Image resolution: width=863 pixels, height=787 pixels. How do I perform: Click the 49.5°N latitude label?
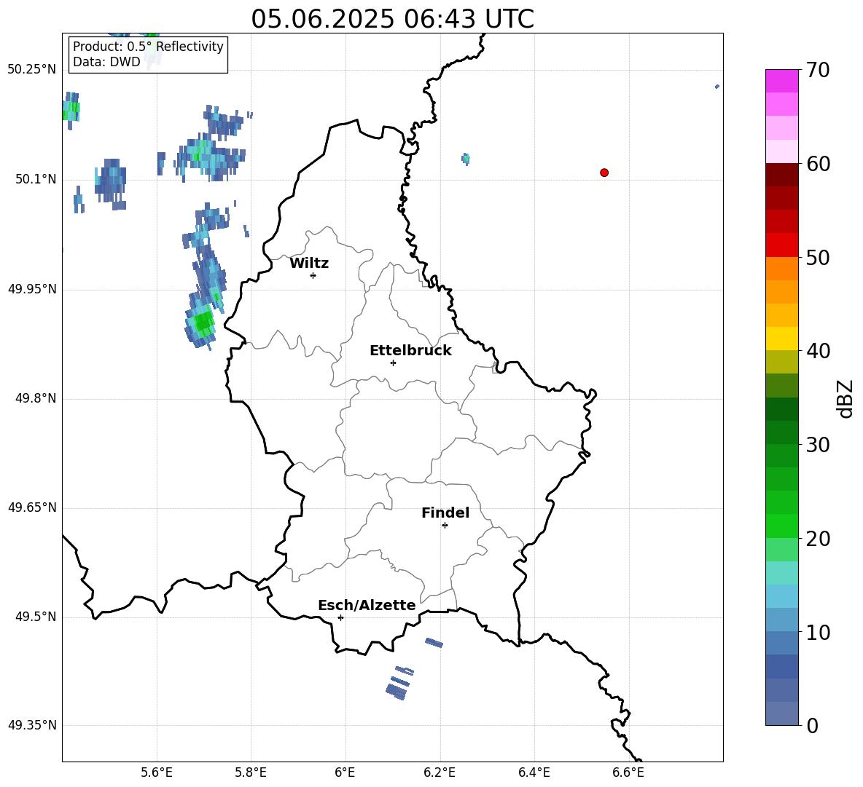click(x=36, y=617)
